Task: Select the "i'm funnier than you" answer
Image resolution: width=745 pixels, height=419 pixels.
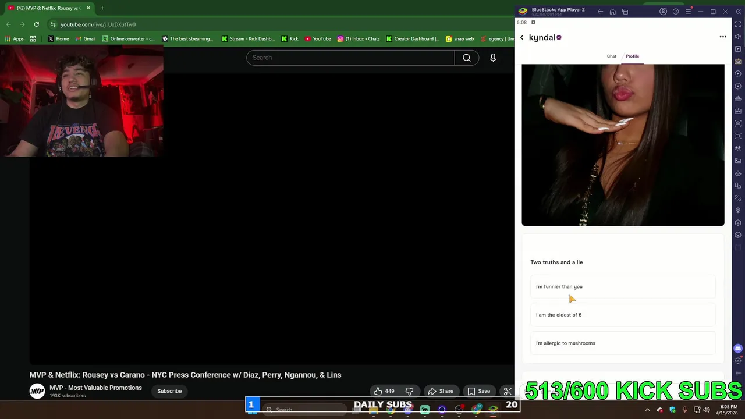Action: 623,286
